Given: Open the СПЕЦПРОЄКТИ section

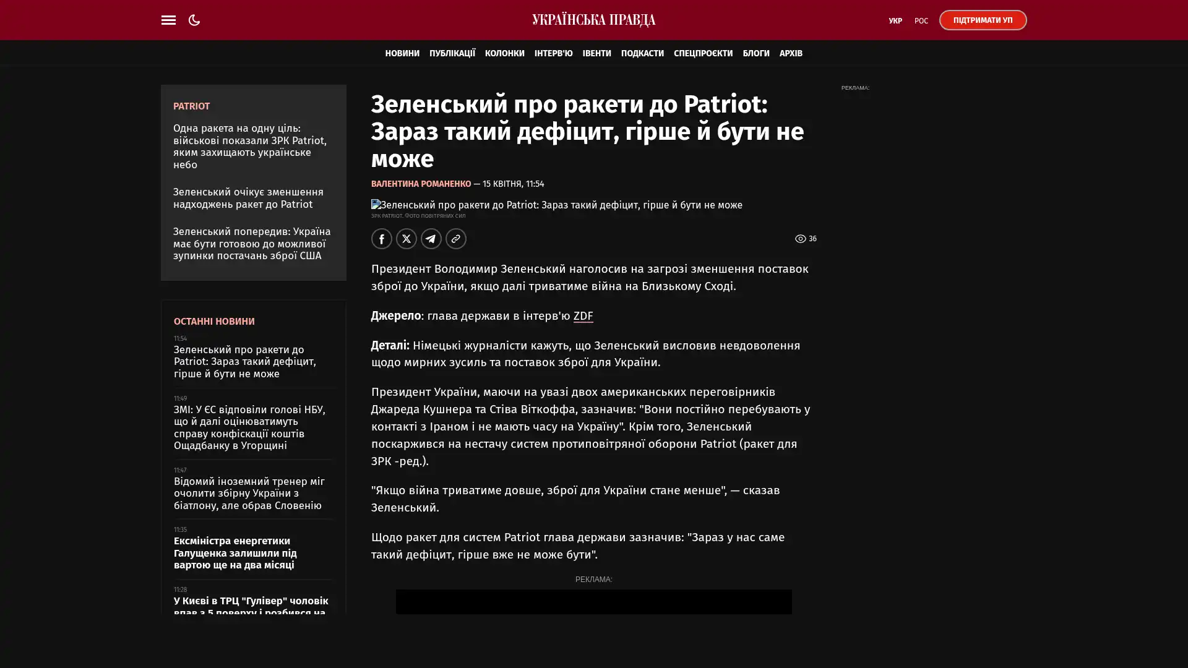Looking at the screenshot, I should click(702, 53).
